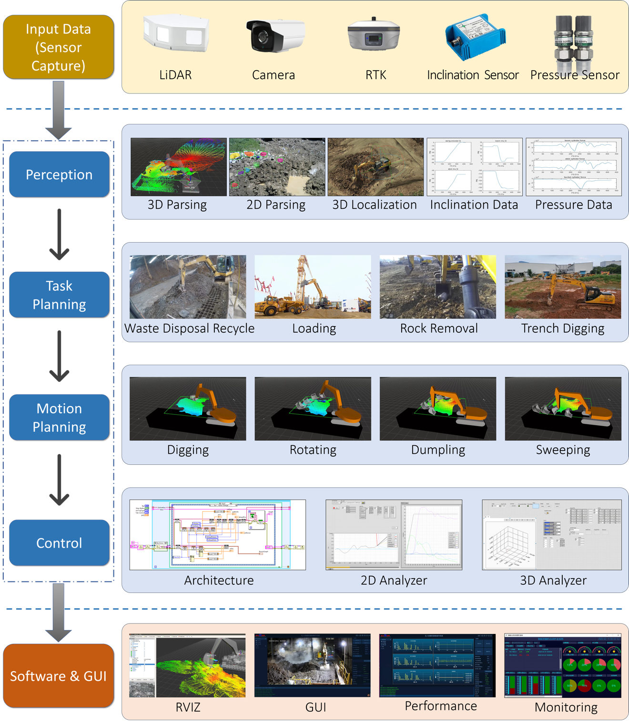Click the 'Loading' caption
The width and height of the screenshot is (629, 724).
314,328
